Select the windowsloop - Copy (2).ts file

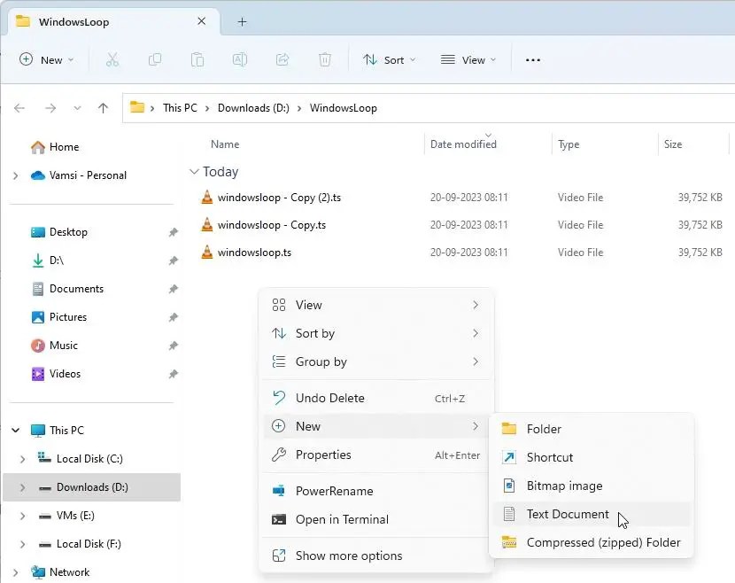click(279, 198)
